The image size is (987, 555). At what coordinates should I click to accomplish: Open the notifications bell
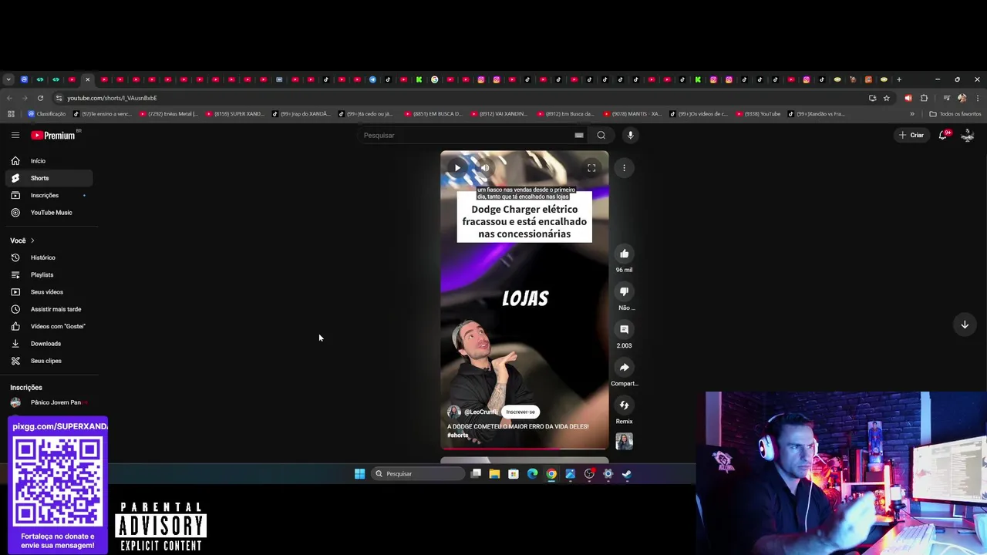(942, 135)
